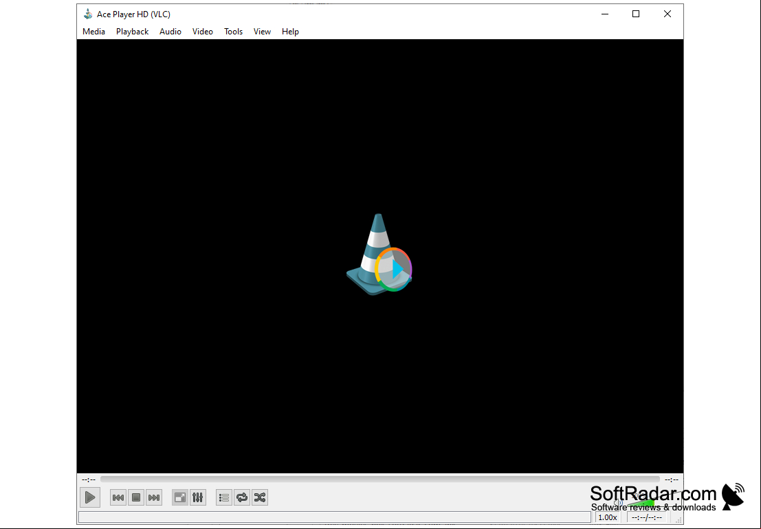Open the Audio menu
This screenshot has height=529, width=761.
pos(170,32)
